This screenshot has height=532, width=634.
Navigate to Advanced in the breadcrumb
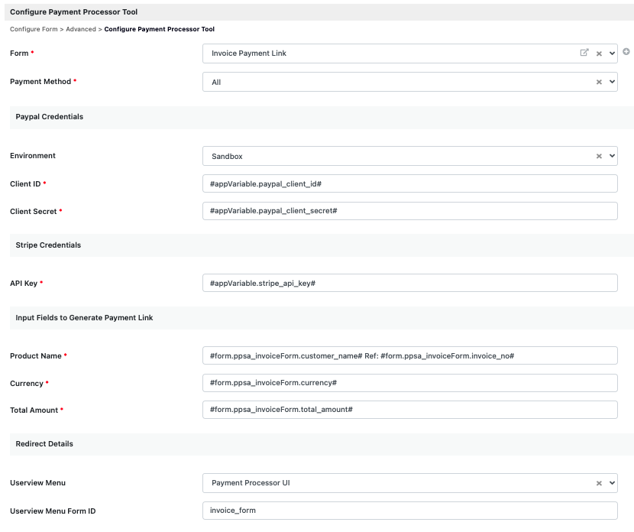[x=81, y=29]
